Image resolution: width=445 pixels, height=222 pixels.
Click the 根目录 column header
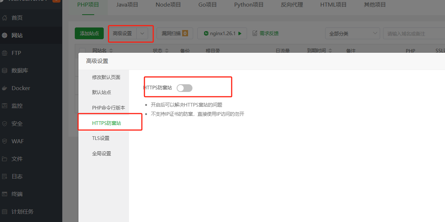click(213, 51)
